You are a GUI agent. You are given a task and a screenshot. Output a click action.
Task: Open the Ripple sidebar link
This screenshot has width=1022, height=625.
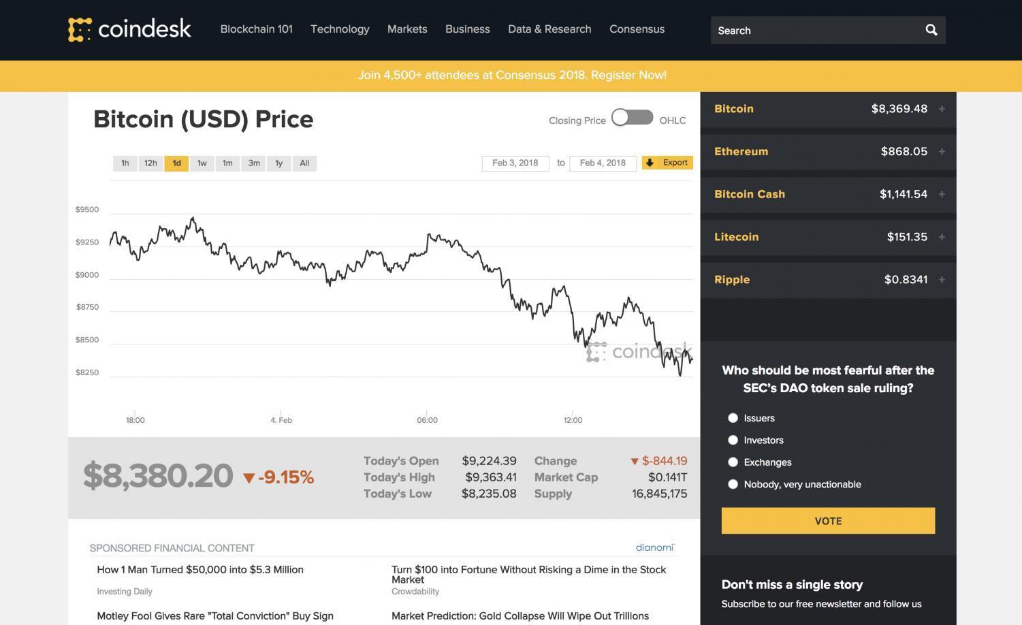click(x=732, y=280)
